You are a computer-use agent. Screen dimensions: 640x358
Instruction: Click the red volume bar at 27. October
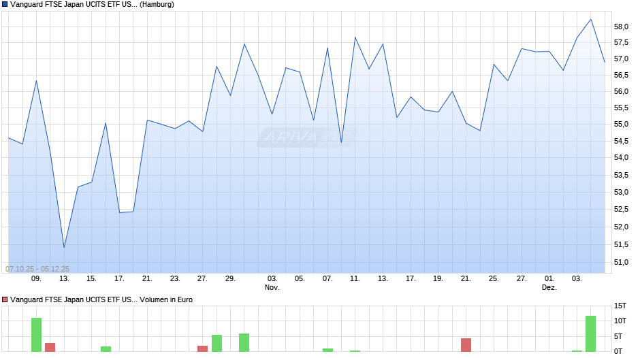pos(202,348)
